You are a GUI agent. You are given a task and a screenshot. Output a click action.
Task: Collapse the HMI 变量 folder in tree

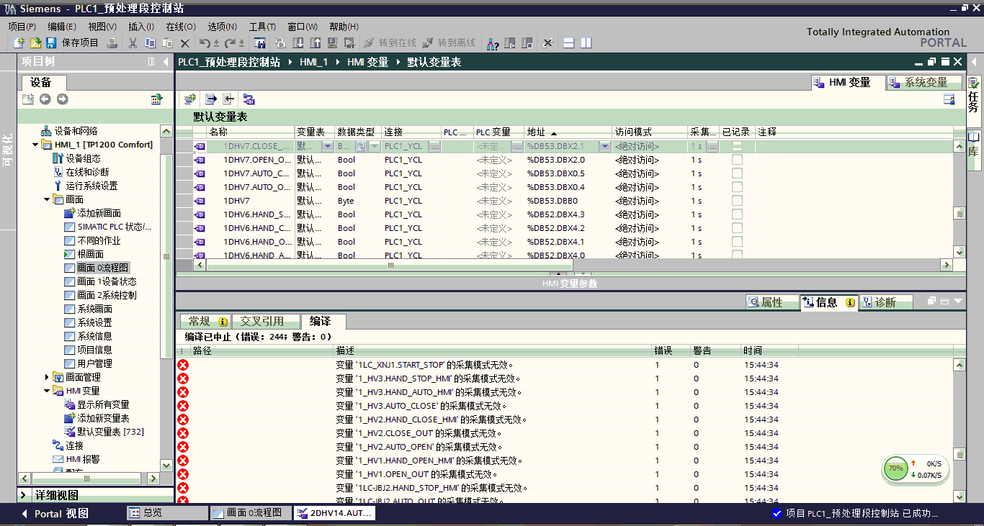(x=48, y=391)
